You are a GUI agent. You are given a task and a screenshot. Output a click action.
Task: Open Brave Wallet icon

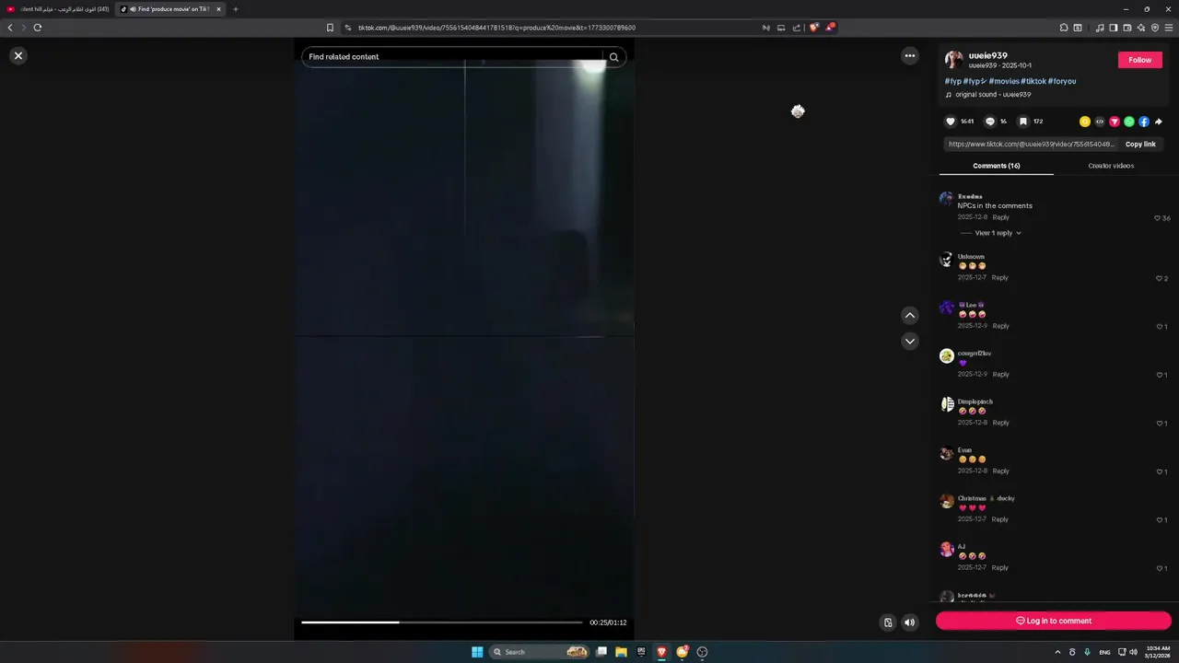pos(1127,28)
